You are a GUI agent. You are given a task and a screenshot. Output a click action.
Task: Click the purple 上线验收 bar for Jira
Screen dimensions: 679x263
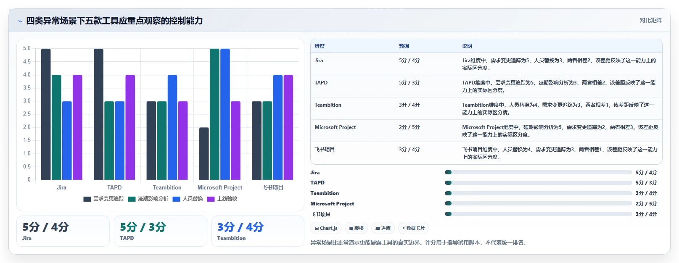[77, 127]
